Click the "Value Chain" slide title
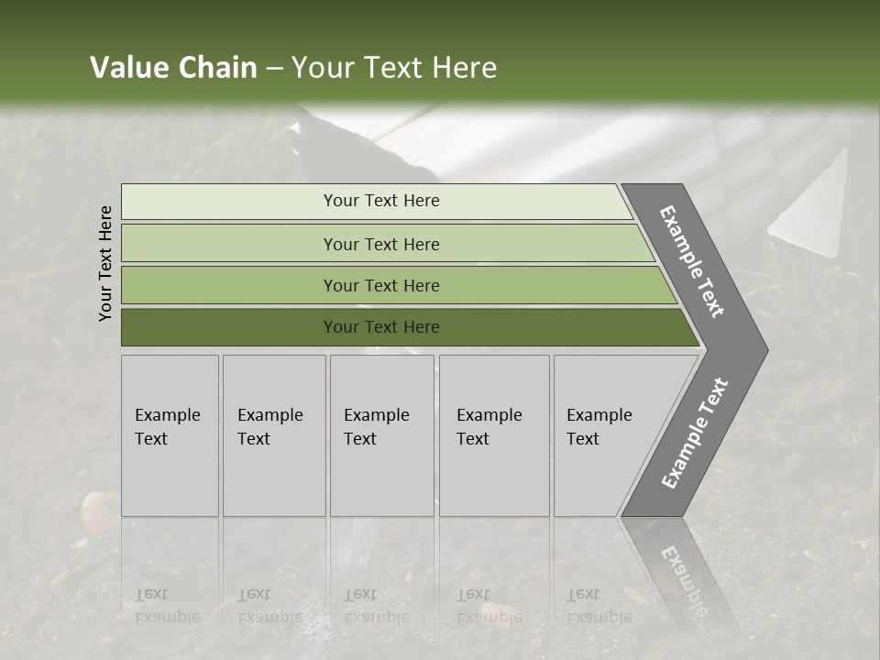The width and height of the screenshot is (880, 660). pyautogui.click(x=173, y=68)
